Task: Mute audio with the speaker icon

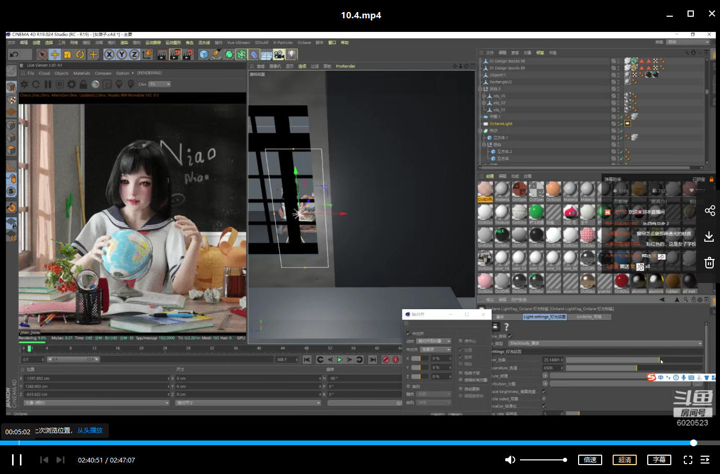Action: 509,460
